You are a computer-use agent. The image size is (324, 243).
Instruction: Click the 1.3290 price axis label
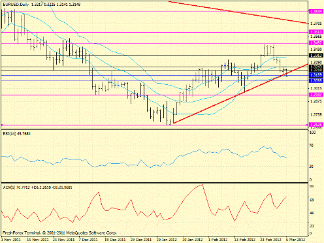[x=316, y=62]
